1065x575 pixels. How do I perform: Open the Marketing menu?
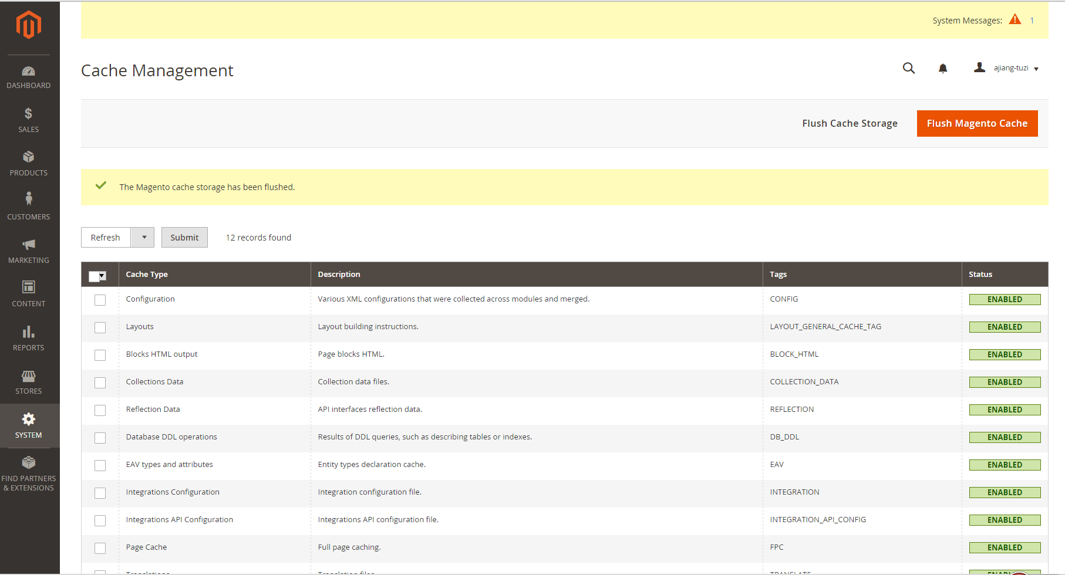[x=29, y=252]
